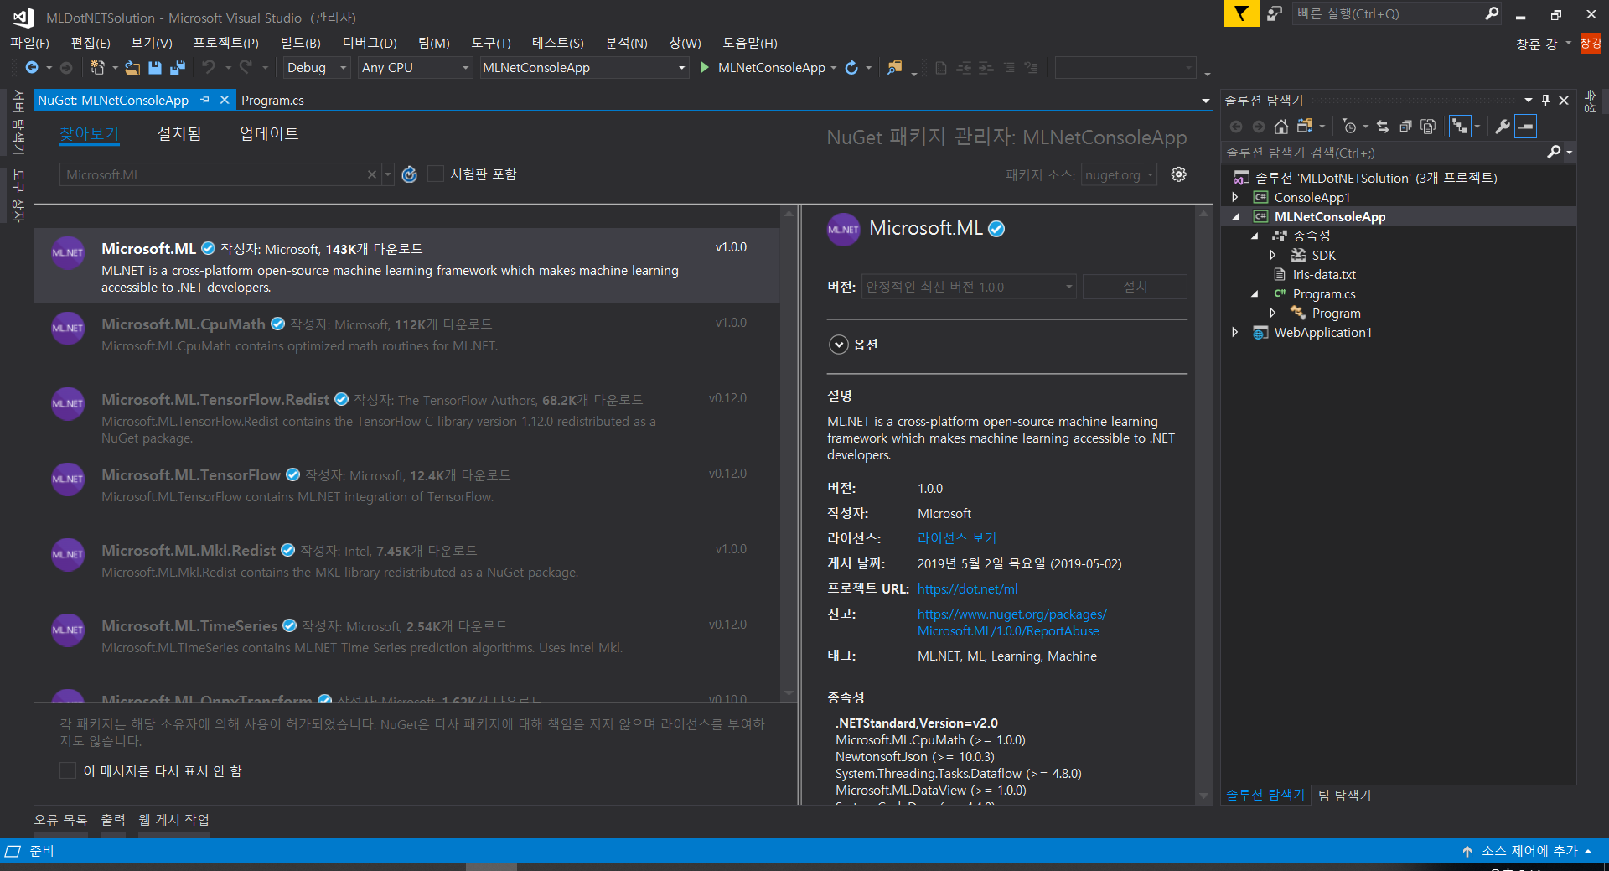Collapse the MLNetConsoleApp project node
1609x871 pixels.
(1235, 216)
